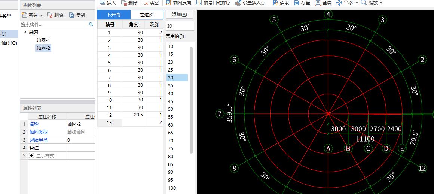The image size is (434, 194).
Task: Click the 读取 (Read) toolbar icon
Action: pos(275,3)
